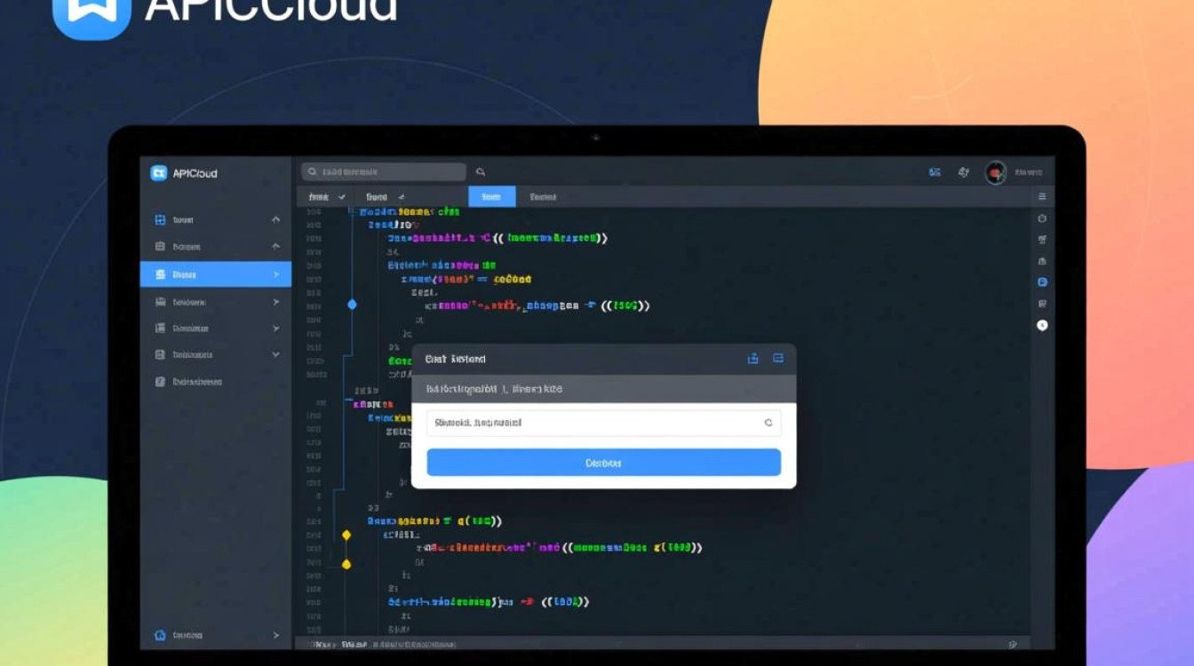Select the active blue tab in the editor tab bar
This screenshot has width=1194, height=666.
click(491, 197)
